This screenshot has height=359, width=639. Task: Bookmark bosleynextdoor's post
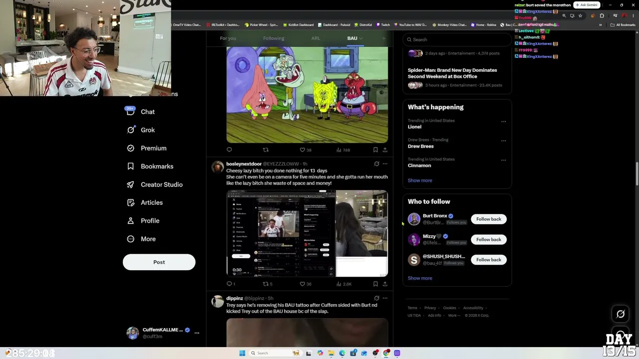click(375, 284)
